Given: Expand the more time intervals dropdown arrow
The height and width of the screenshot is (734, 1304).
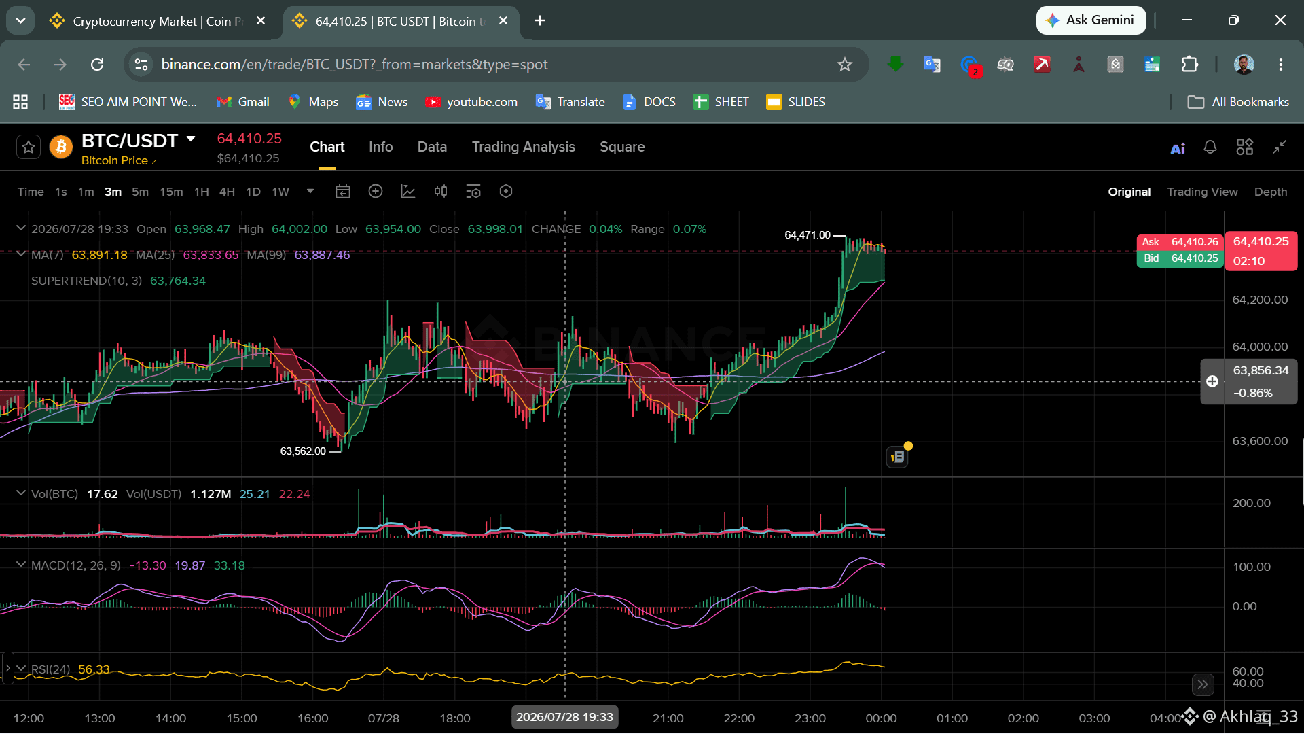Looking at the screenshot, I should 310,192.
